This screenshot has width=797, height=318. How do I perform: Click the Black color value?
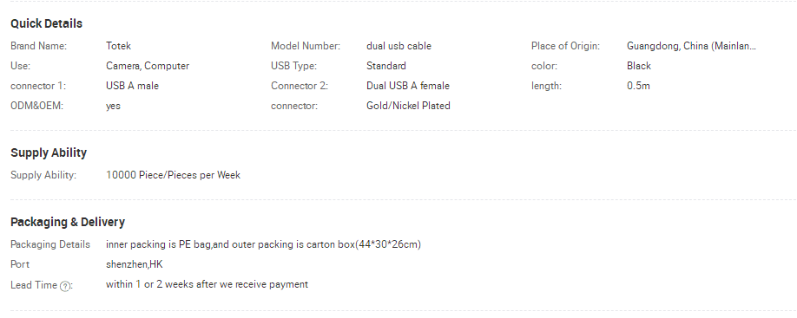pos(639,66)
